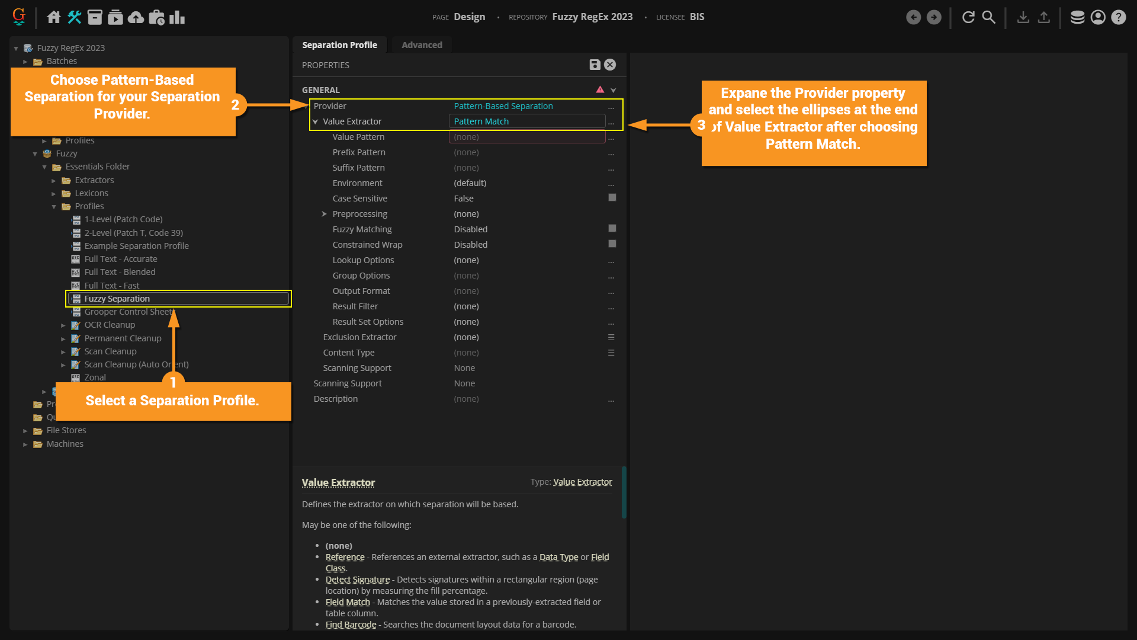Image resolution: width=1137 pixels, height=640 pixels.
Task: Toggle the Case Sensitive checkbox
Action: 612,198
